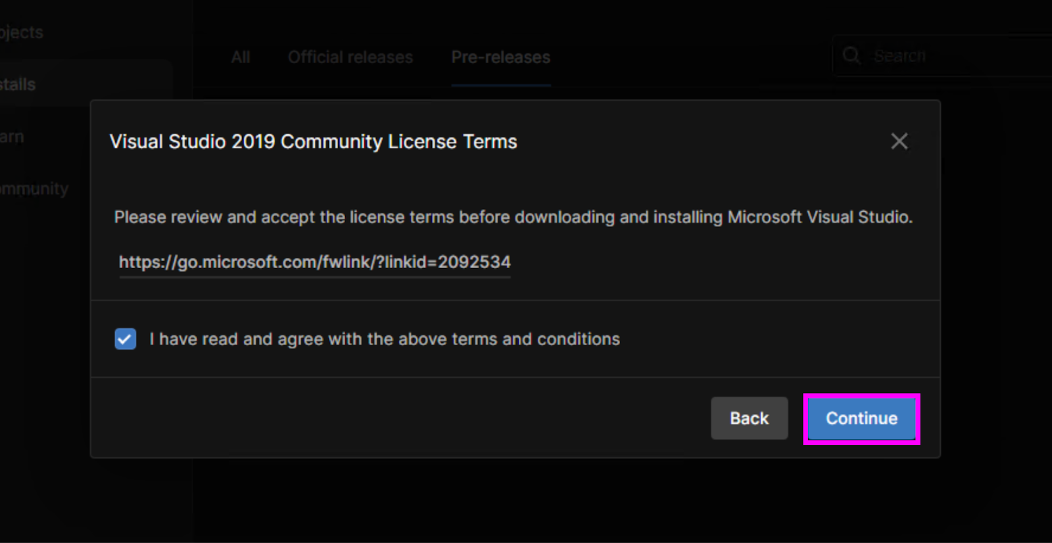Uncheck the agree to terms checkbox
The height and width of the screenshot is (543, 1052).
click(x=125, y=339)
